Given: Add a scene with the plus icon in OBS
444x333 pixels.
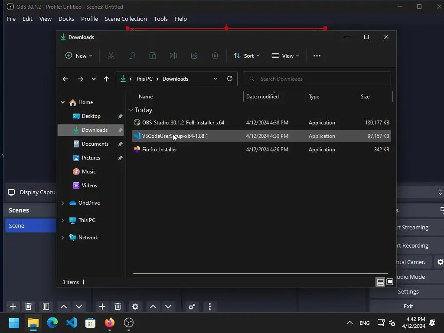Looking at the screenshot, I should (13, 307).
